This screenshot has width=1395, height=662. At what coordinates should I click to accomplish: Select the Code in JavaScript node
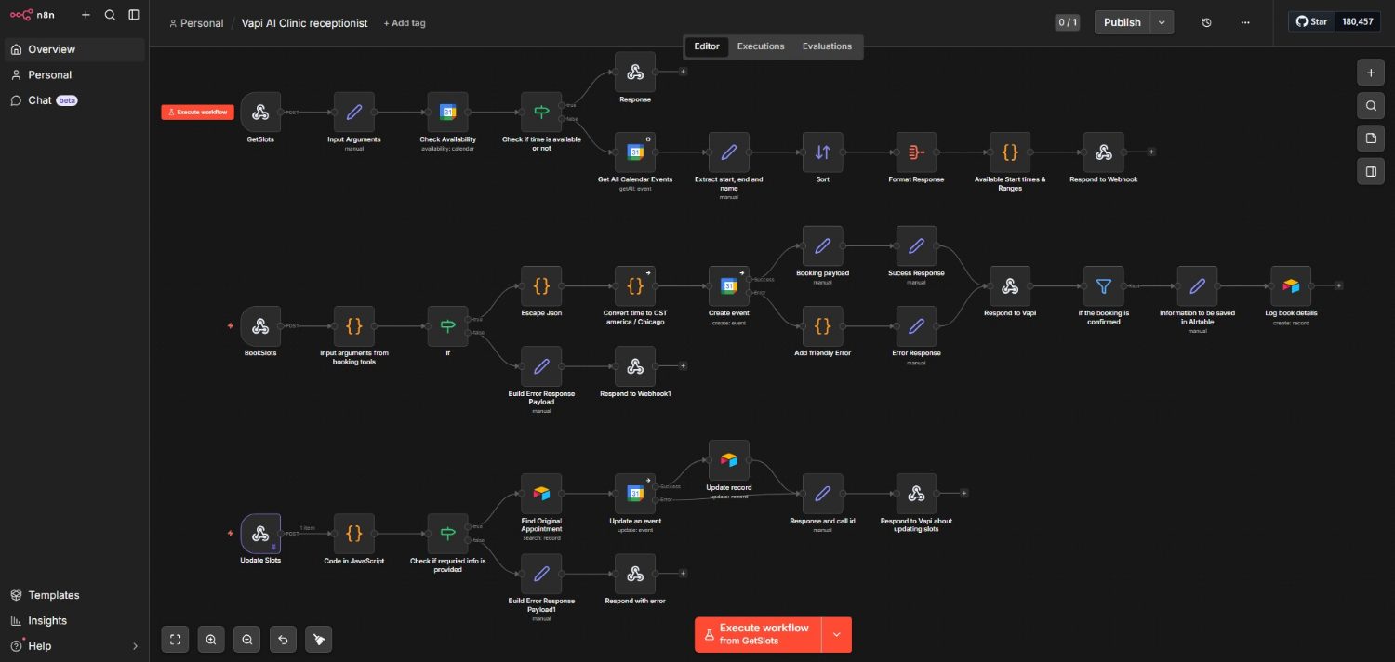pos(354,534)
